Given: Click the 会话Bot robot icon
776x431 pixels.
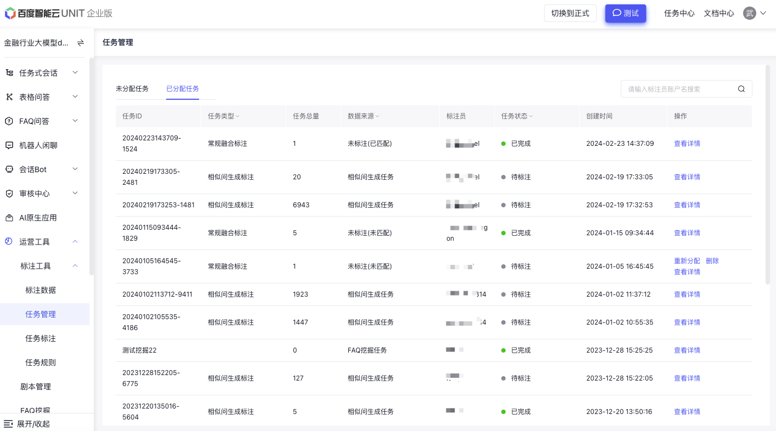Looking at the screenshot, I should pos(9,169).
